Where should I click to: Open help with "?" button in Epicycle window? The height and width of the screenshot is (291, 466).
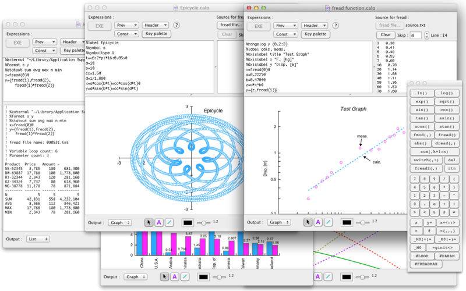176,25
